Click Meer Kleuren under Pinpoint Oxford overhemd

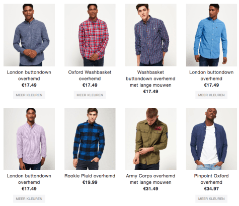coord(211,198)
